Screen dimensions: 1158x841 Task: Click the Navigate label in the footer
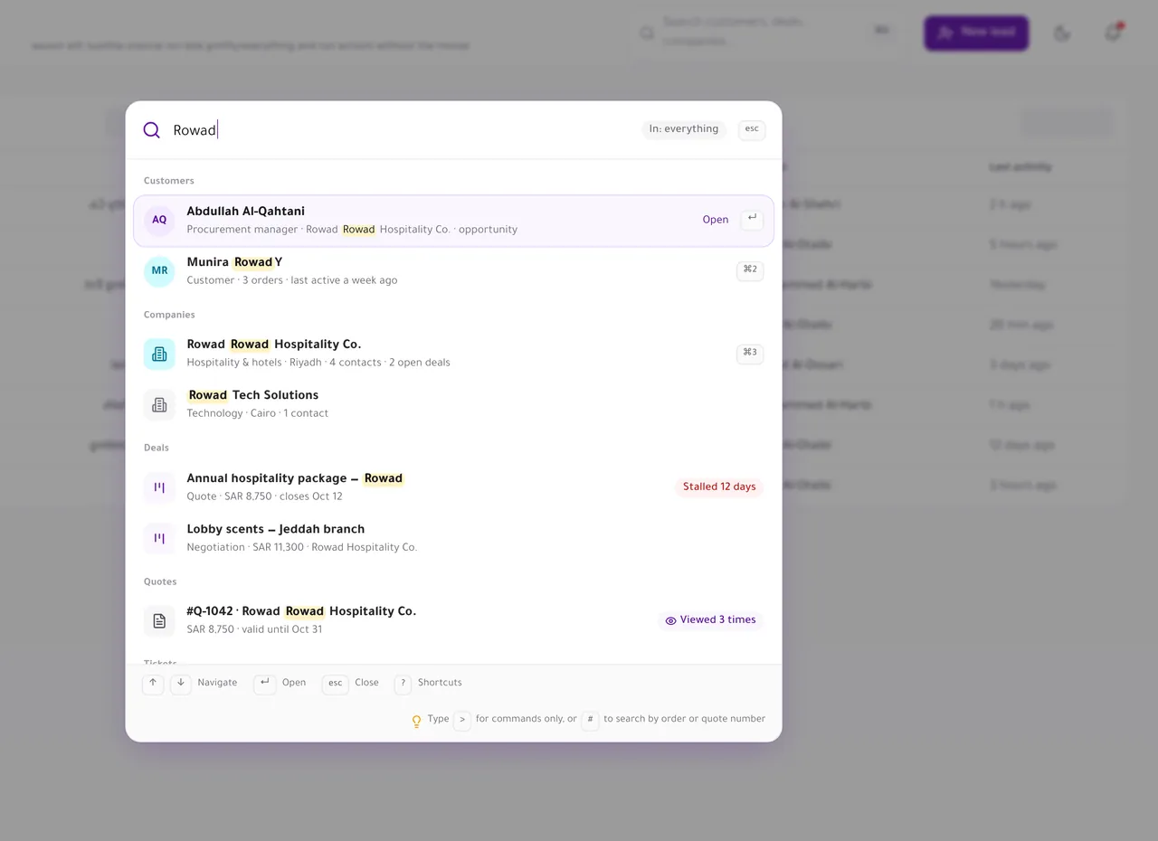click(x=217, y=683)
